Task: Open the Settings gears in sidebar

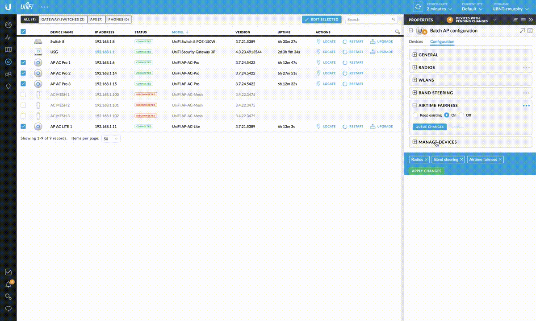Action: [8, 296]
